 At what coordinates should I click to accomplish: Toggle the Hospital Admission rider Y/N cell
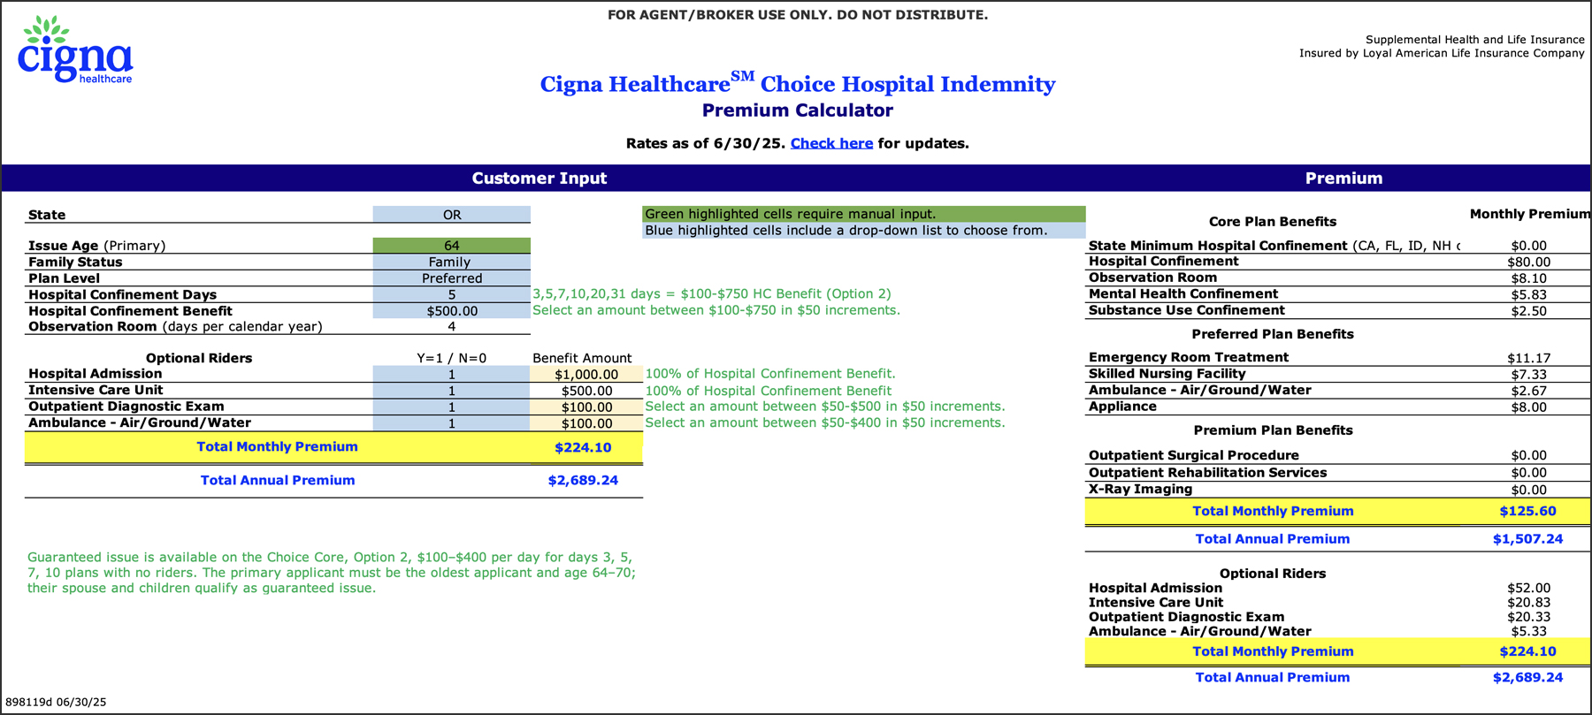[x=451, y=374]
